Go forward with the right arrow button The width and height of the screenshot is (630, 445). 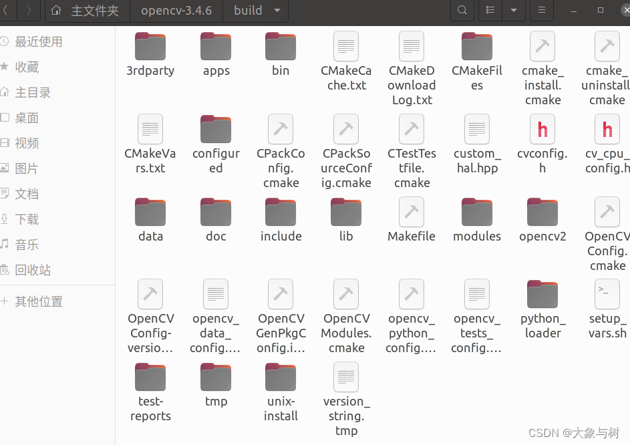point(29,11)
